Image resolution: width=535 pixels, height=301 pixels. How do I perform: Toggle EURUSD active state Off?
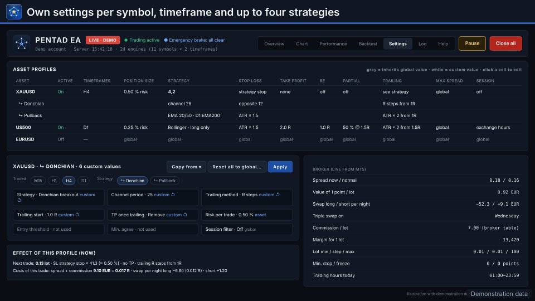point(61,139)
